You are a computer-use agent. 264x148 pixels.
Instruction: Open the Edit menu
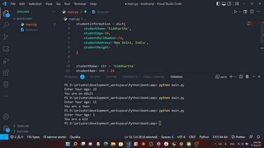[x=22, y=4]
